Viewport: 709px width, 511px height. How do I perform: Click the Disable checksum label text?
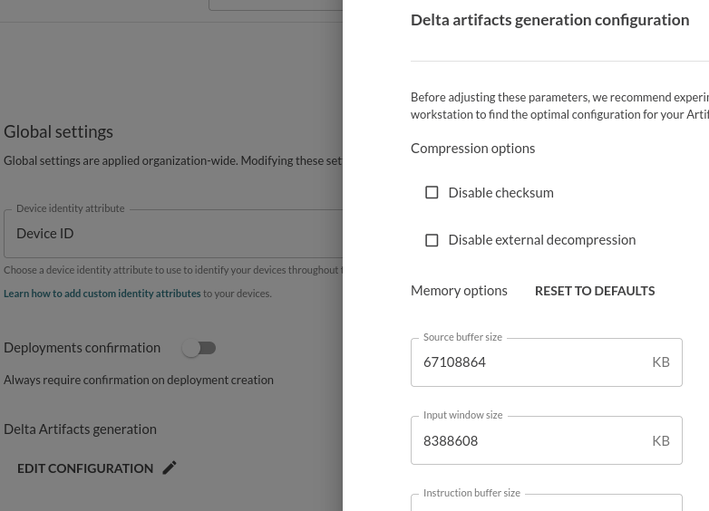[500, 192]
